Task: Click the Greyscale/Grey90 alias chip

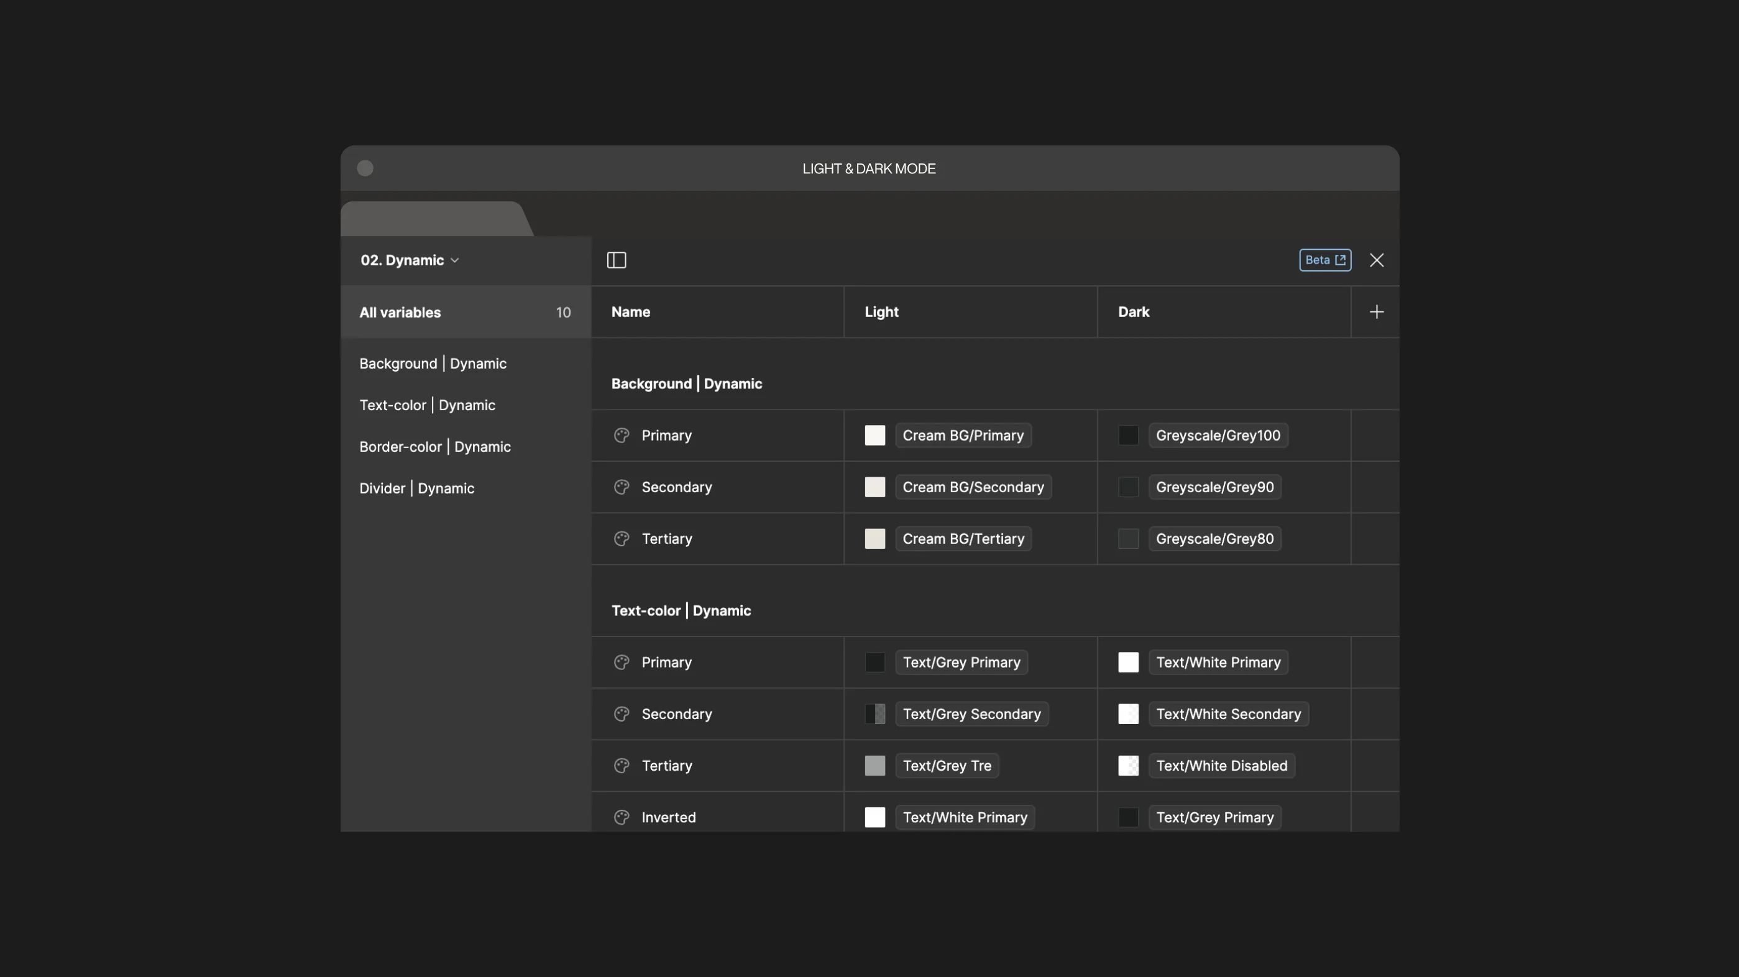Action: click(x=1214, y=487)
